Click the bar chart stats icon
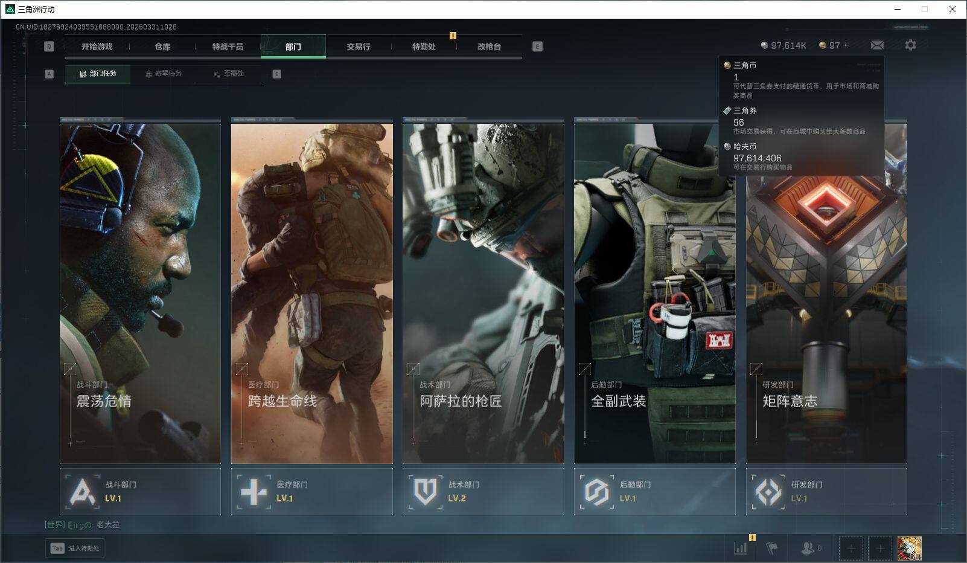Screen dimensions: 967x563 pyautogui.click(x=740, y=548)
